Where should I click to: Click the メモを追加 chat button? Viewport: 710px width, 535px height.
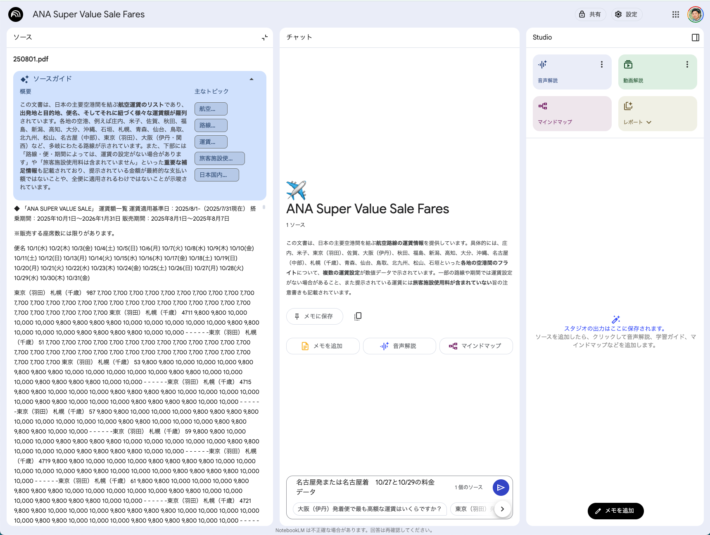tap(323, 346)
